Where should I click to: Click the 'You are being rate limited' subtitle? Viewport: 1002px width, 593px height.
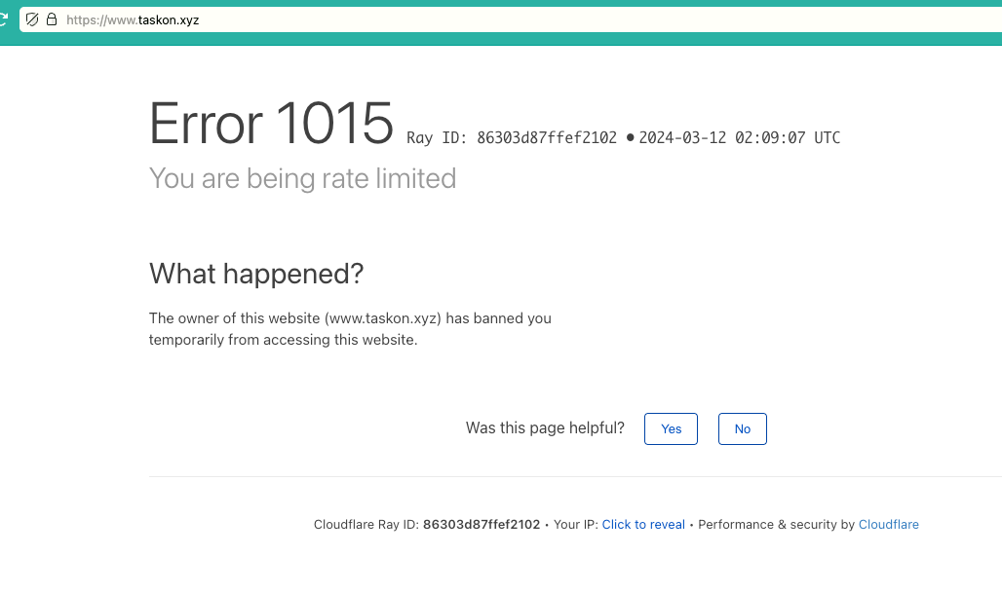(x=302, y=179)
